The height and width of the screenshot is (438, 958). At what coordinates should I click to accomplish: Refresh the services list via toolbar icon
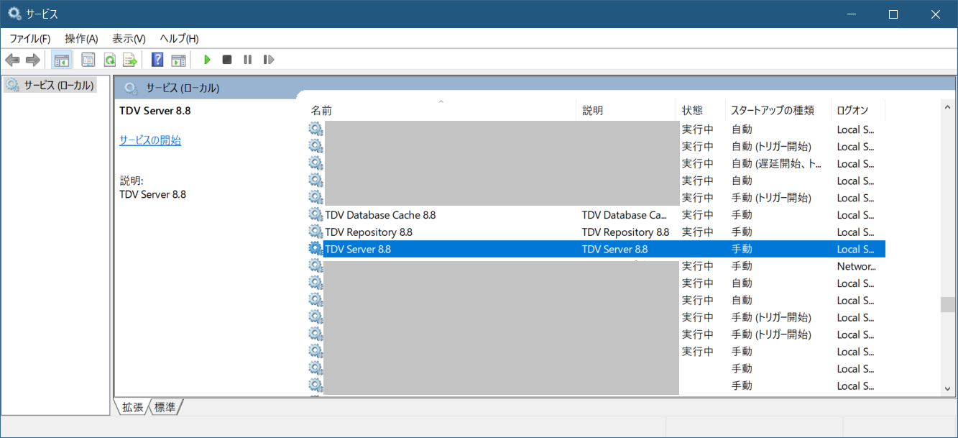pos(109,60)
